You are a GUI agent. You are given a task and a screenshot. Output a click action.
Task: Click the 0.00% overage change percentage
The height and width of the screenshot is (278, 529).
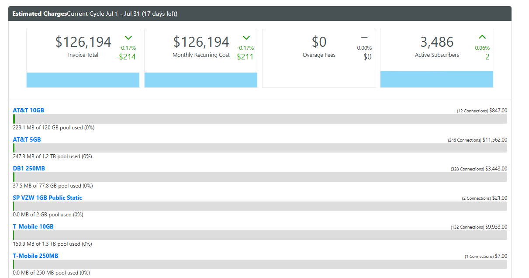click(x=364, y=48)
